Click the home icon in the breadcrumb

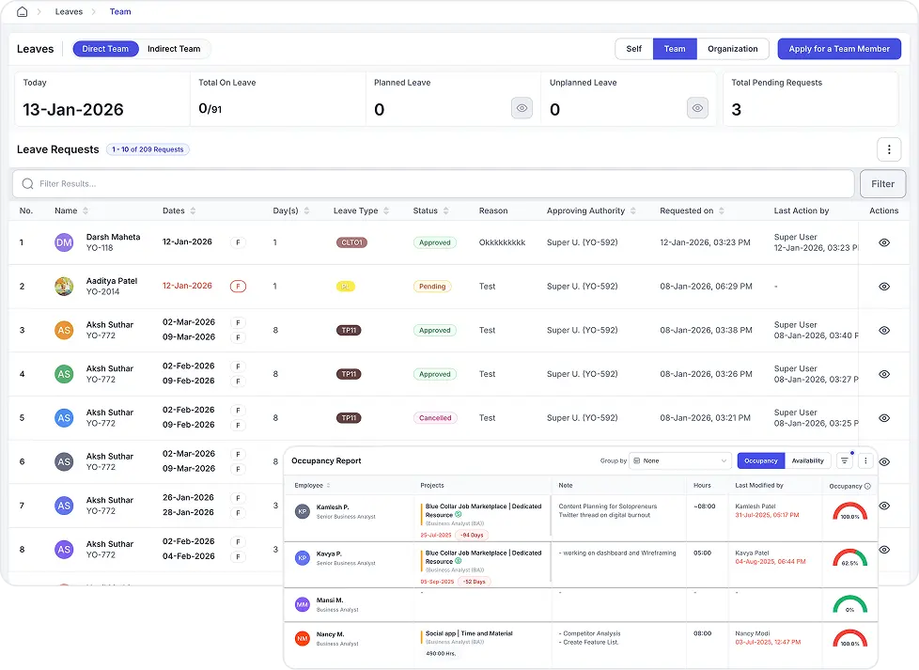[x=23, y=12]
